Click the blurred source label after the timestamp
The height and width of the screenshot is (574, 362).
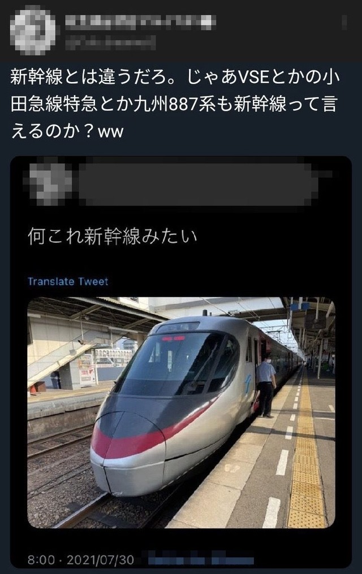[x=200, y=560]
